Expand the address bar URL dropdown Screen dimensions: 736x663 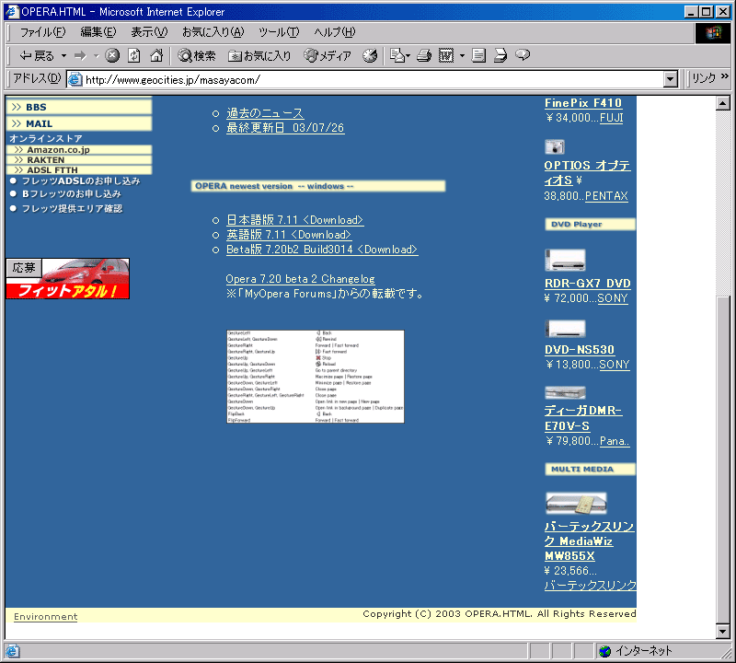point(672,79)
